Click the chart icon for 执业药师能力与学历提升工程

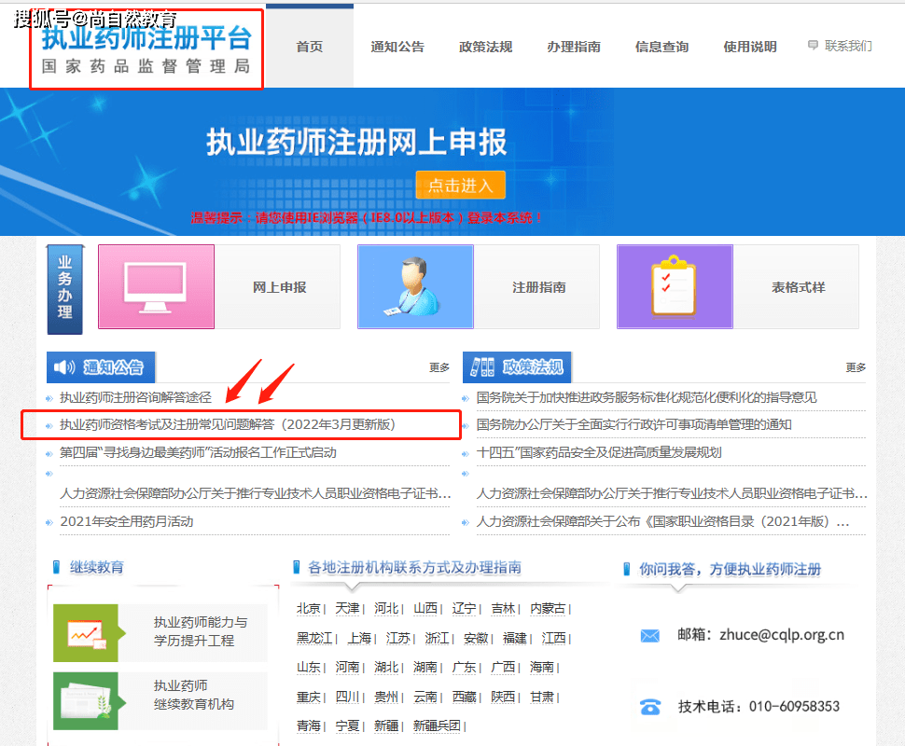[x=86, y=632]
